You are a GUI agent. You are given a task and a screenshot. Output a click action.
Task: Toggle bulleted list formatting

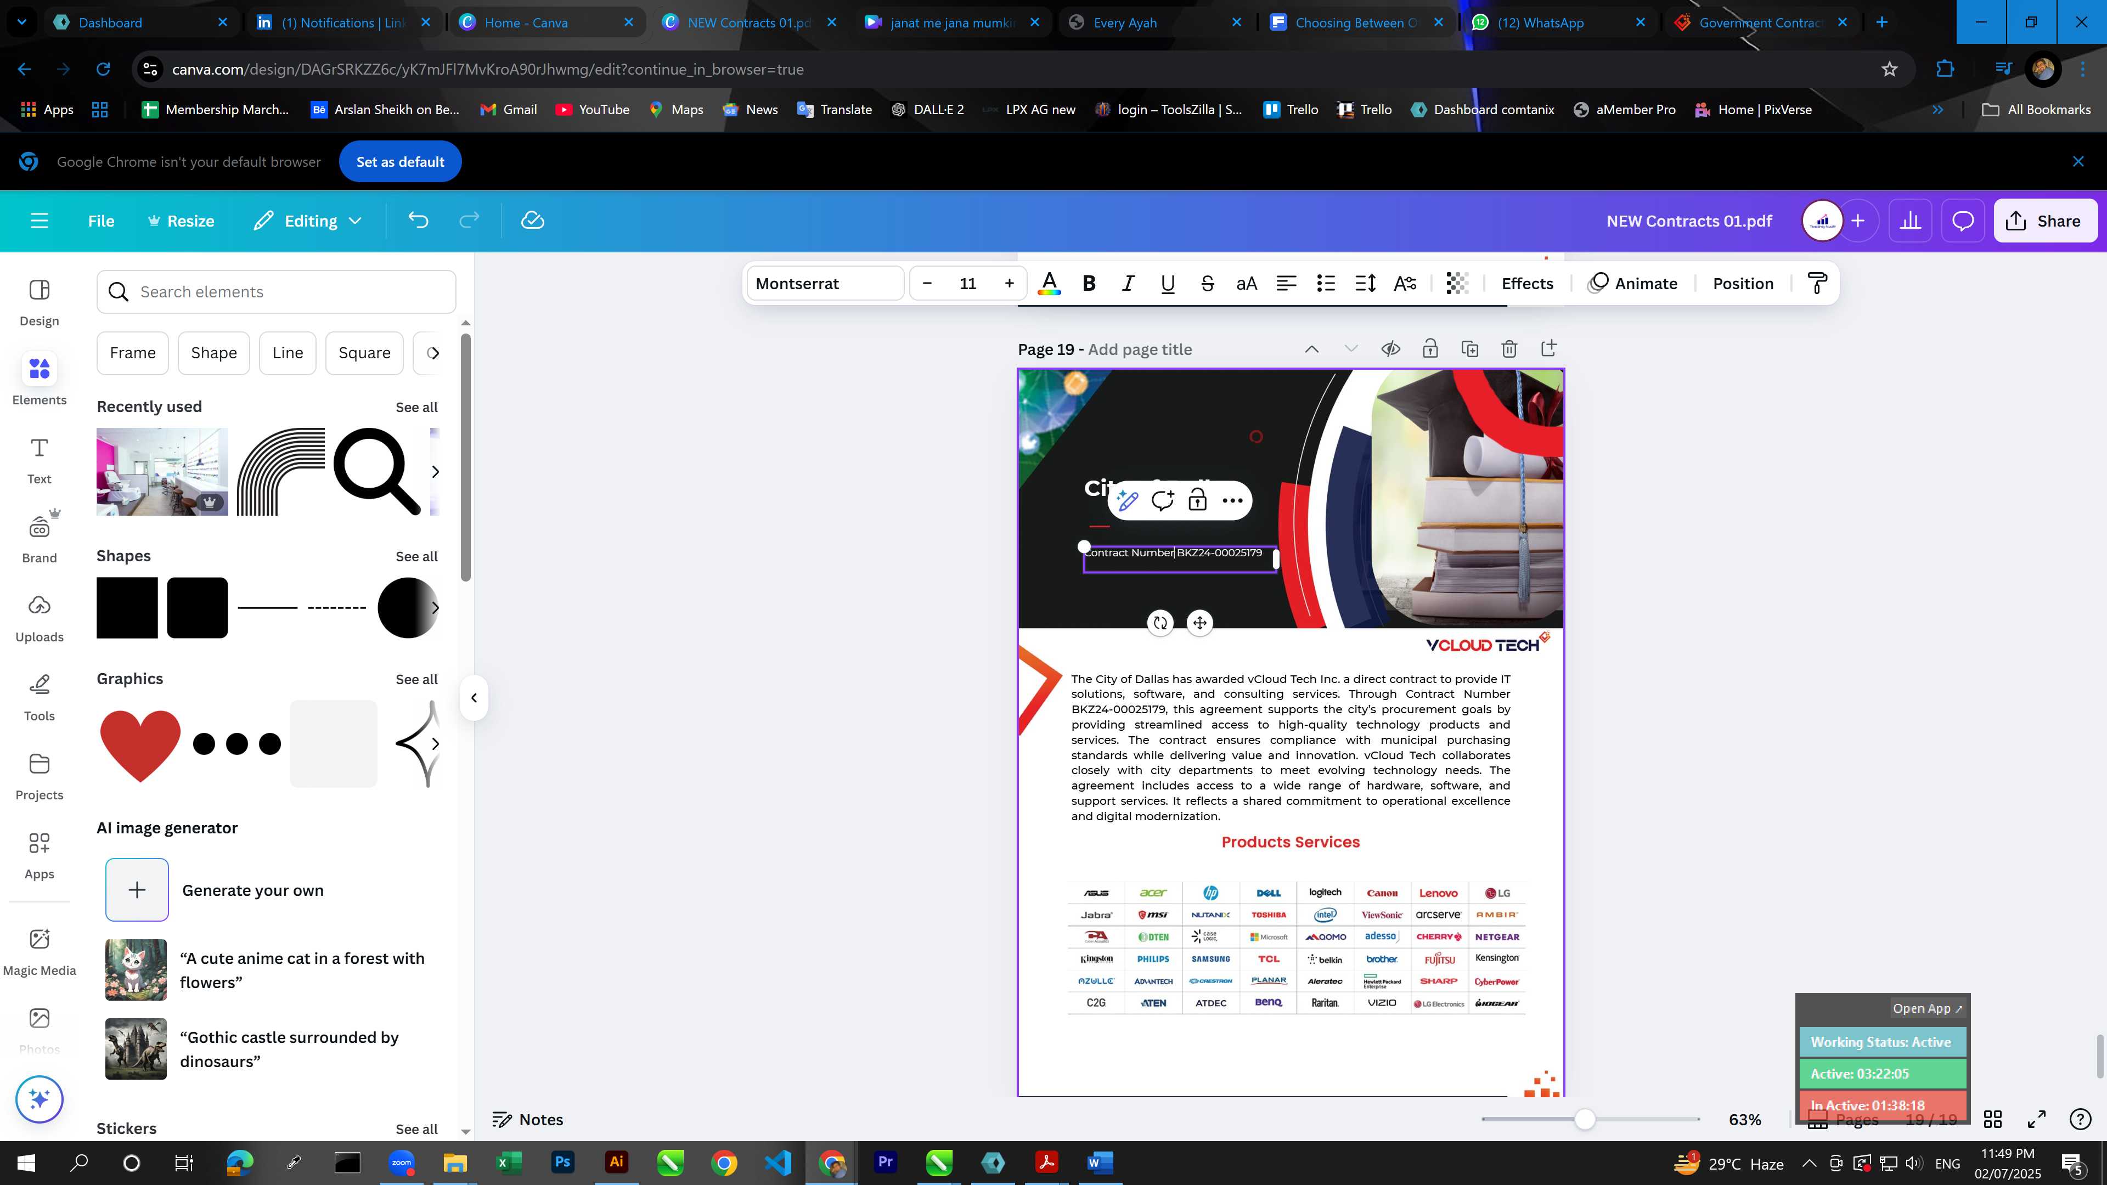tap(1326, 284)
